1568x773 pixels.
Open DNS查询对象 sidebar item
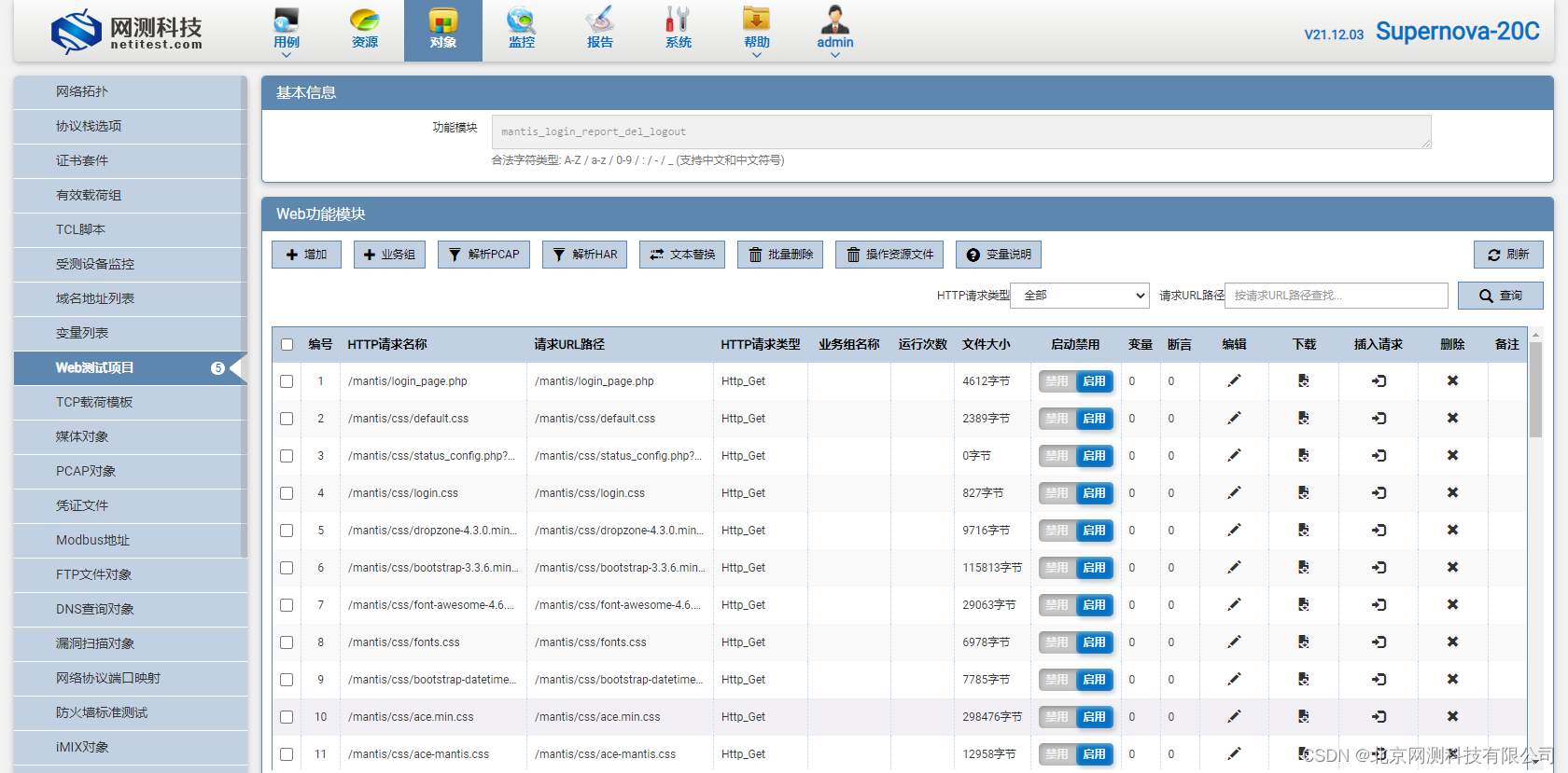131,609
